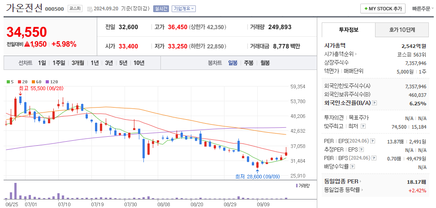Toggle the 실시간 real-time button

161,9
